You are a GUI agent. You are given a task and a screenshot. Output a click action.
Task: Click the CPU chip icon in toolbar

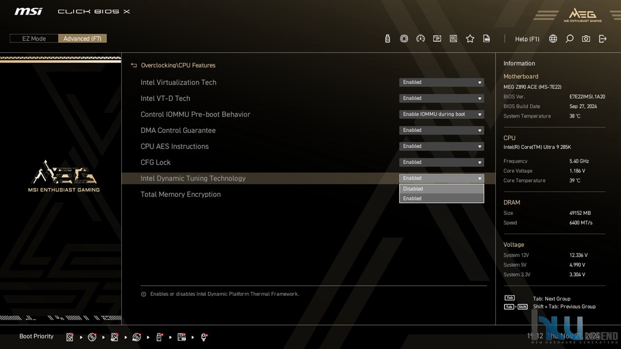[x=404, y=39]
